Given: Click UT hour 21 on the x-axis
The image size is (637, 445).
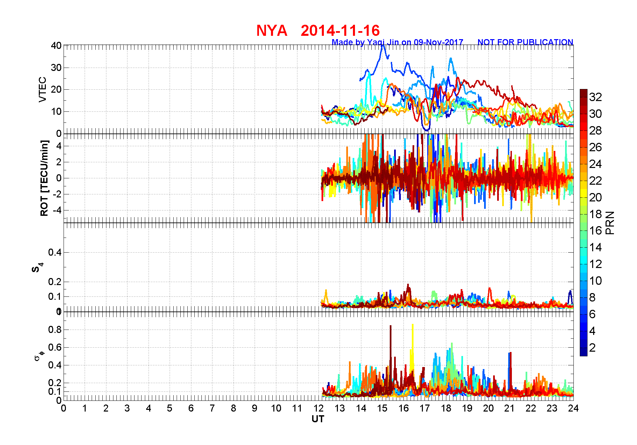Looking at the screenshot, I should coord(510,408).
